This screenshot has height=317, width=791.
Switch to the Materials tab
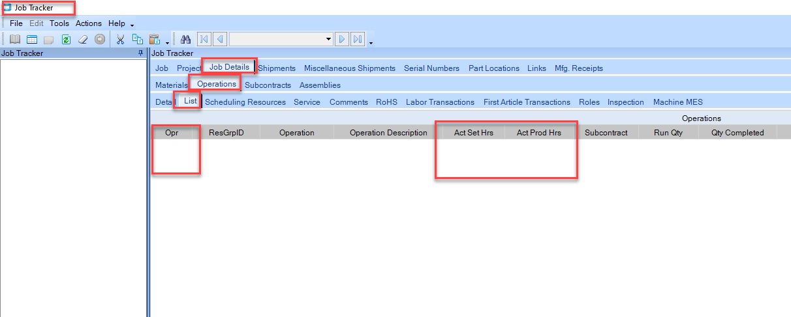tap(172, 85)
